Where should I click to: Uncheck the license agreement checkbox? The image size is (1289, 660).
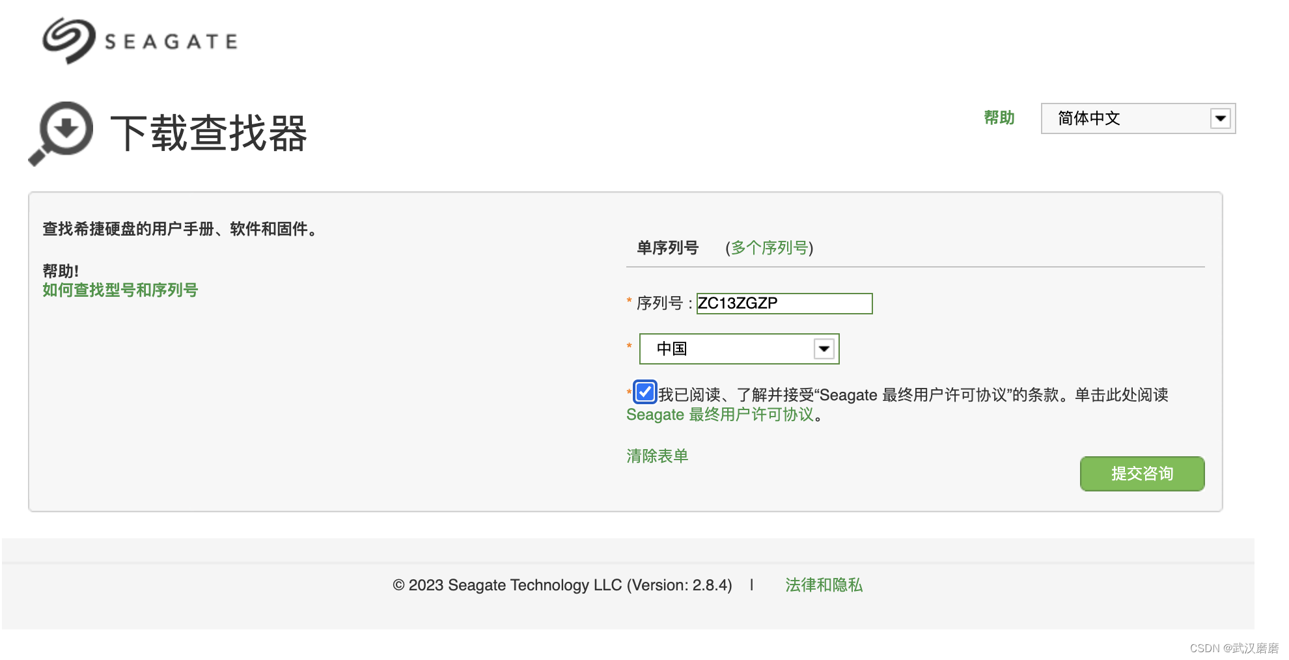[644, 392]
